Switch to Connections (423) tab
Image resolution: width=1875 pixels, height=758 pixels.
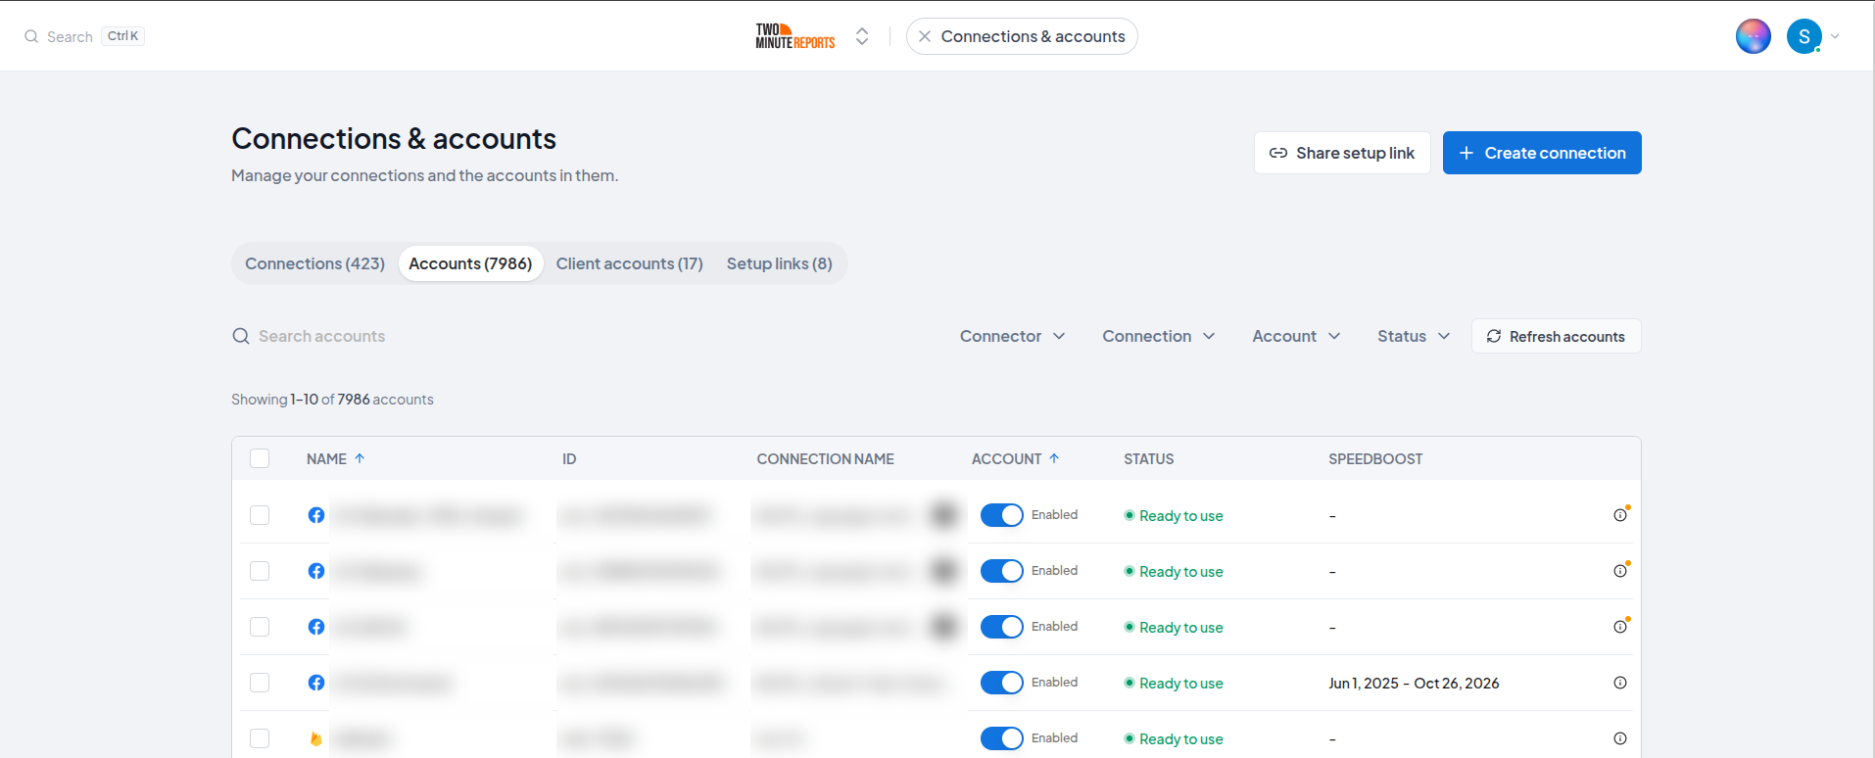pos(314,263)
